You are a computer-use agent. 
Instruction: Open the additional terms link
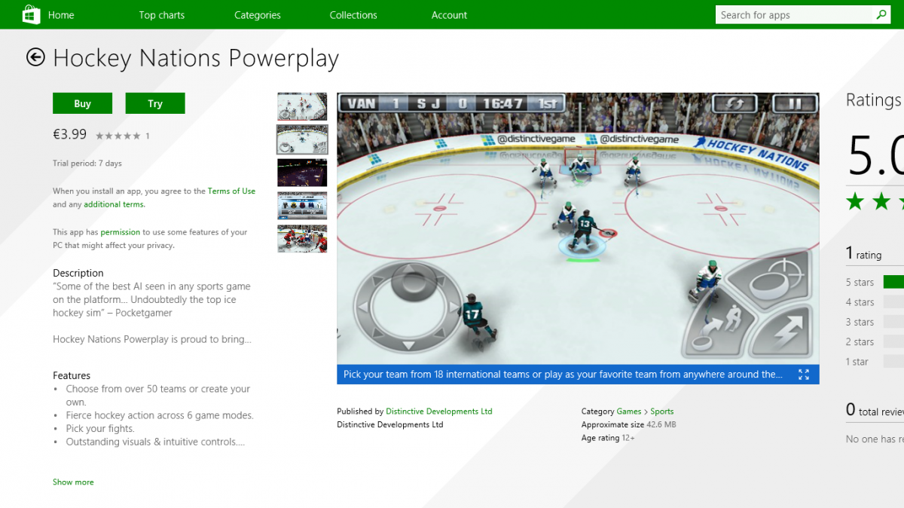click(x=115, y=204)
